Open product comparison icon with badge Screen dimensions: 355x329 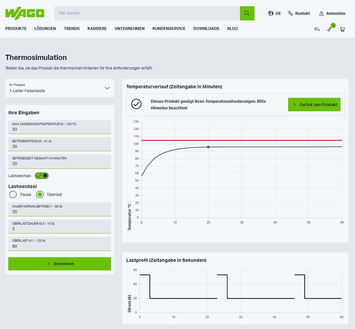pyautogui.click(x=329, y=29)
